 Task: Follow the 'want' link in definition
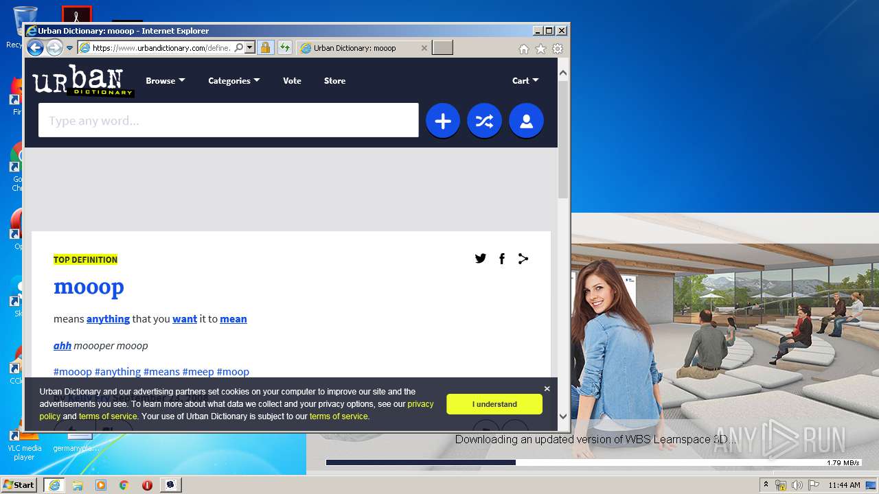tap(185, 319)
